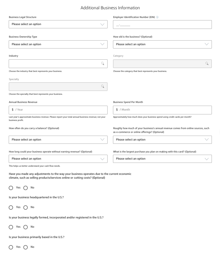Open the Business Legal Structure dropdown

click(58, 24)
